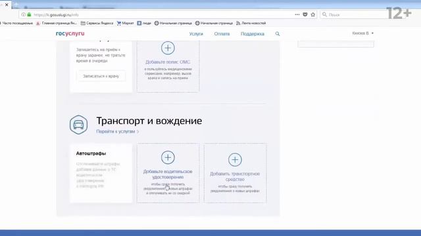The image size is (421, 236).
Task: Click Добавить транспортное средство text
Action: pyautogui.click(x=235, y=176)
